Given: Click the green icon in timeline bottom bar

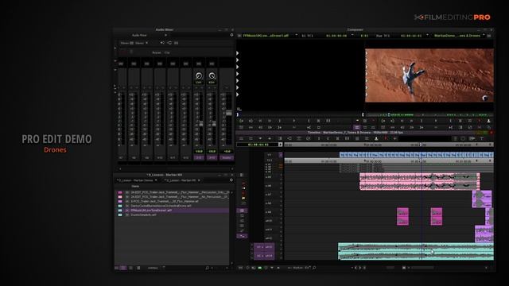Looking at the screenshot, I should click(x=260, y=268).
